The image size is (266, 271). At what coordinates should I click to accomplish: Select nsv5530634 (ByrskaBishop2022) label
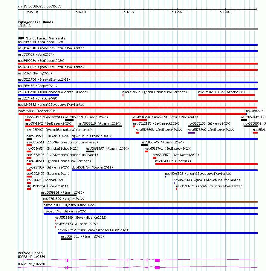click(52, 148)
